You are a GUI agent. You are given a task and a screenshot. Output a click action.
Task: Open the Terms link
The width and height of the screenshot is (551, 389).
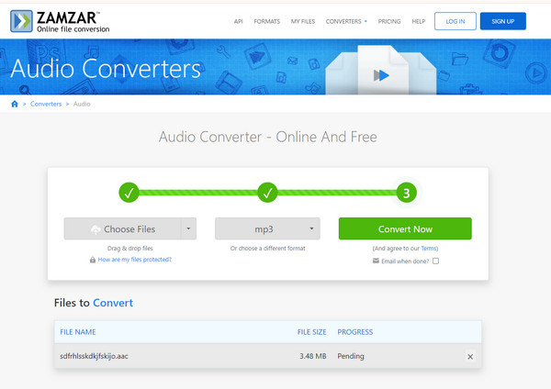click(429, 249)
